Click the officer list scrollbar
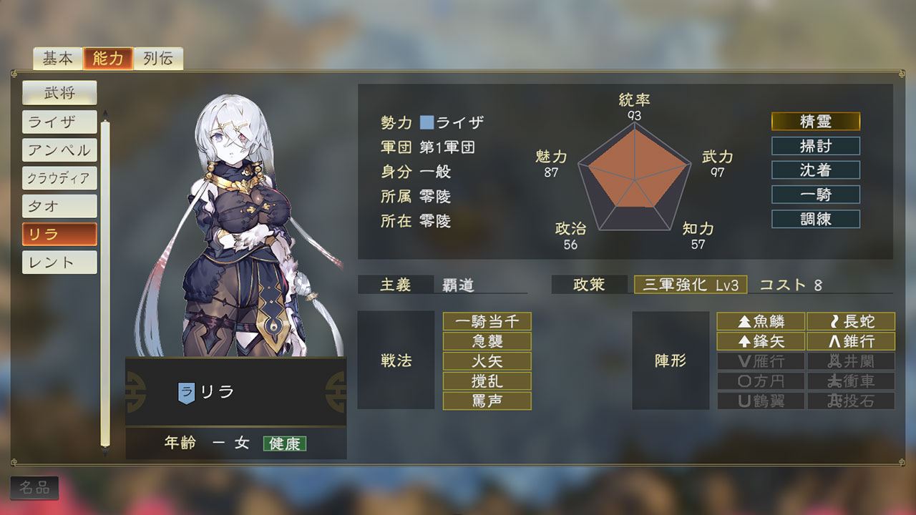 (105, 284)
